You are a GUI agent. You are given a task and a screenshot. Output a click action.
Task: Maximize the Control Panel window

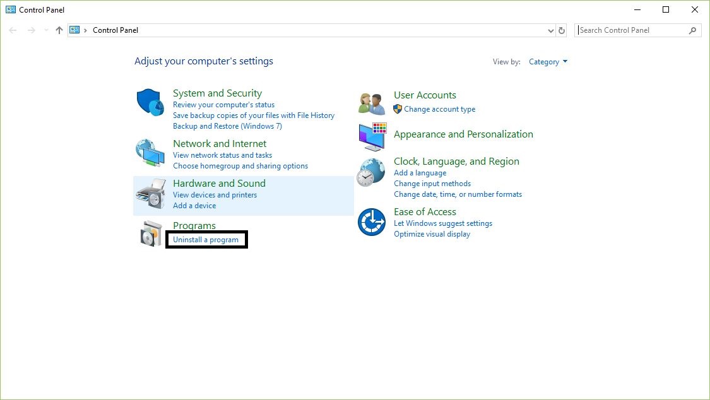(x=666, y=9)
